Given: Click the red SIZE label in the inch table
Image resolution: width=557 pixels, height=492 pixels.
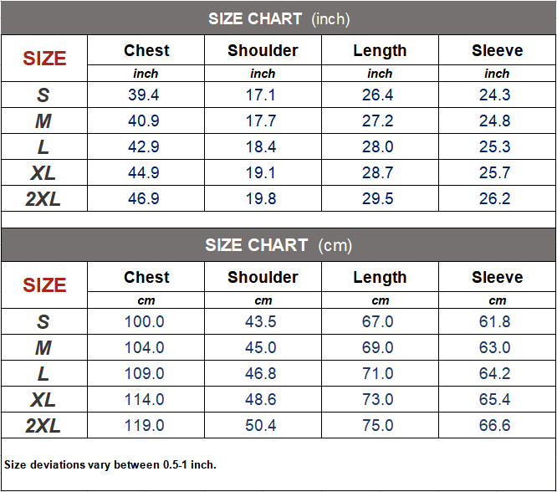Looking at the screenshot, I should (44, 59).
